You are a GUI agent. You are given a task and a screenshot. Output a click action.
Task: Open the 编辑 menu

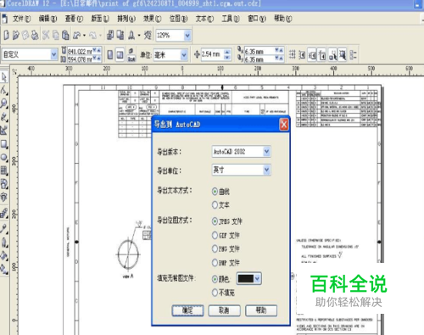(x=47, y=19)
